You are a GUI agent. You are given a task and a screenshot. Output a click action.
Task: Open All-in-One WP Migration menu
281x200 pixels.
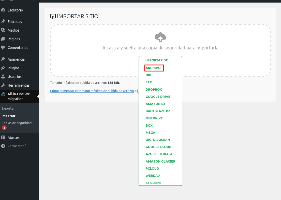pyautogui.click(x=19, y=96)
